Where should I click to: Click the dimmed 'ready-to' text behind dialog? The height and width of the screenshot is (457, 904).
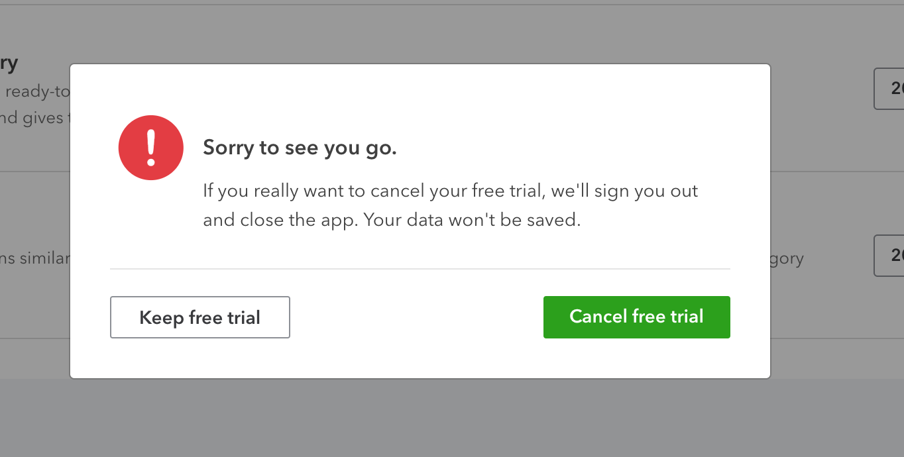pos(37,91)
